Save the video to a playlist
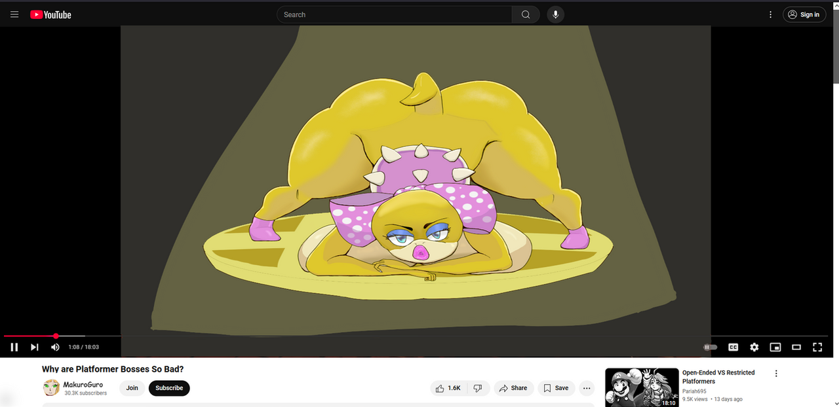The width and height of the screenshot is (839, 407). [556, 388]
